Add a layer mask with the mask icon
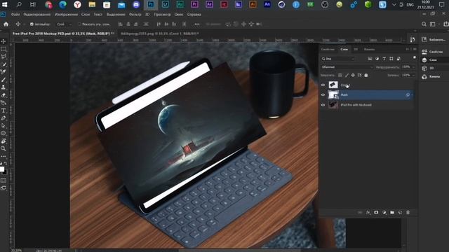The width and height of the screenshot is (449, 252). (x=376, y=213)
